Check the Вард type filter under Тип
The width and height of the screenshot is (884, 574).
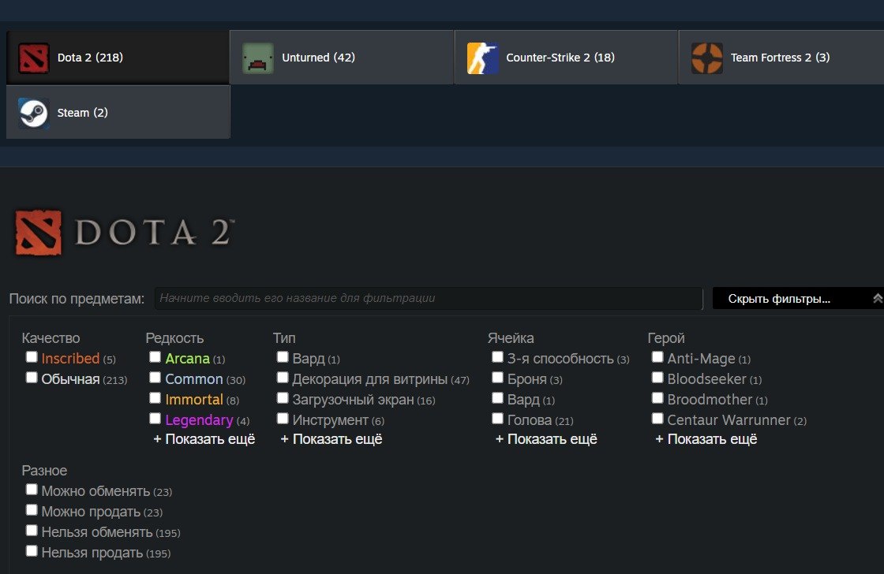pyautogui.click(x=283, y=357)
